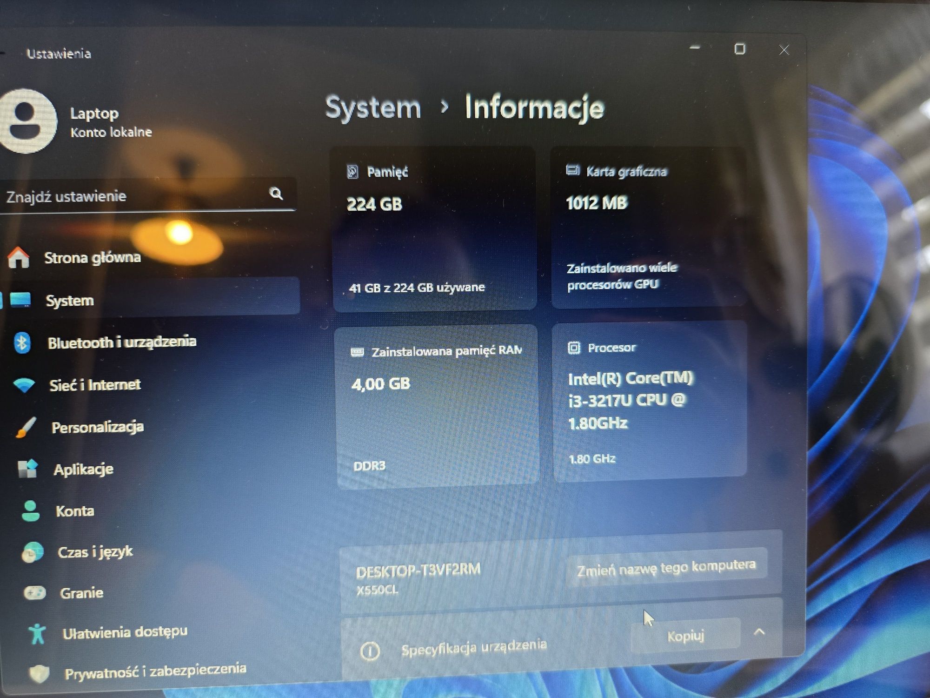Click the Strona główna home icon
Screen dimensions: 930x698
[19, 257]
